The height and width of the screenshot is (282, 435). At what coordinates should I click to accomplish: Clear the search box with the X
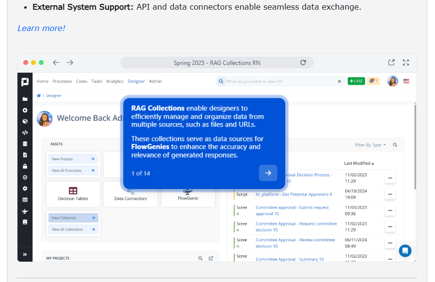coord(339,81)
